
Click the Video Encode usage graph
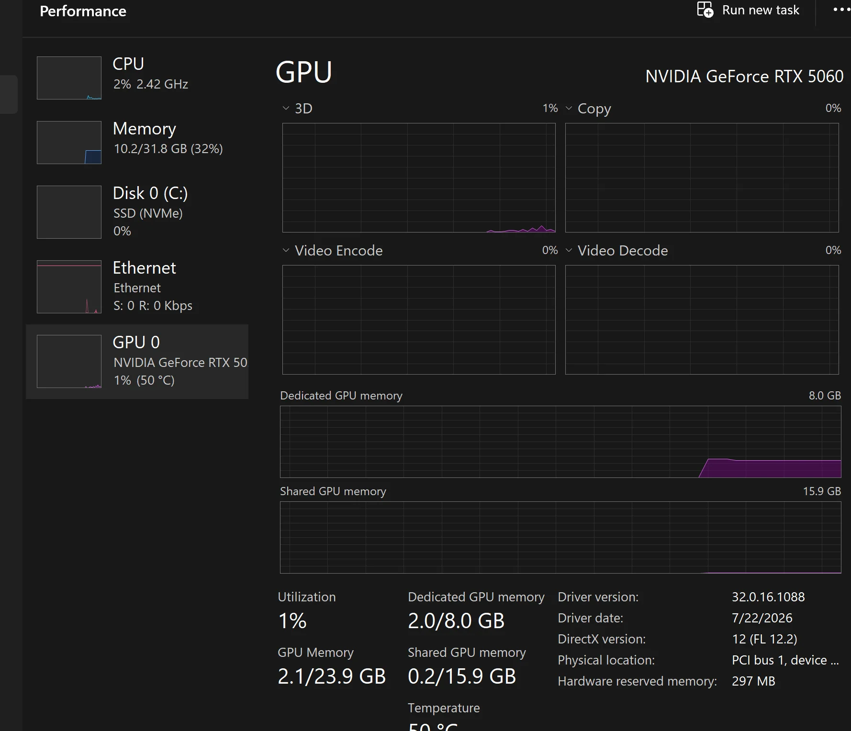click(419, 320)
